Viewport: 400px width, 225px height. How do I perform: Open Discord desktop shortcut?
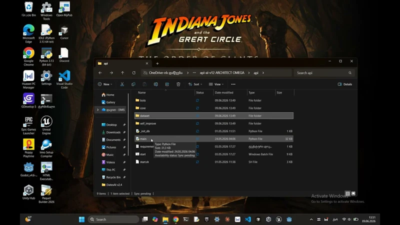[64, 55]
